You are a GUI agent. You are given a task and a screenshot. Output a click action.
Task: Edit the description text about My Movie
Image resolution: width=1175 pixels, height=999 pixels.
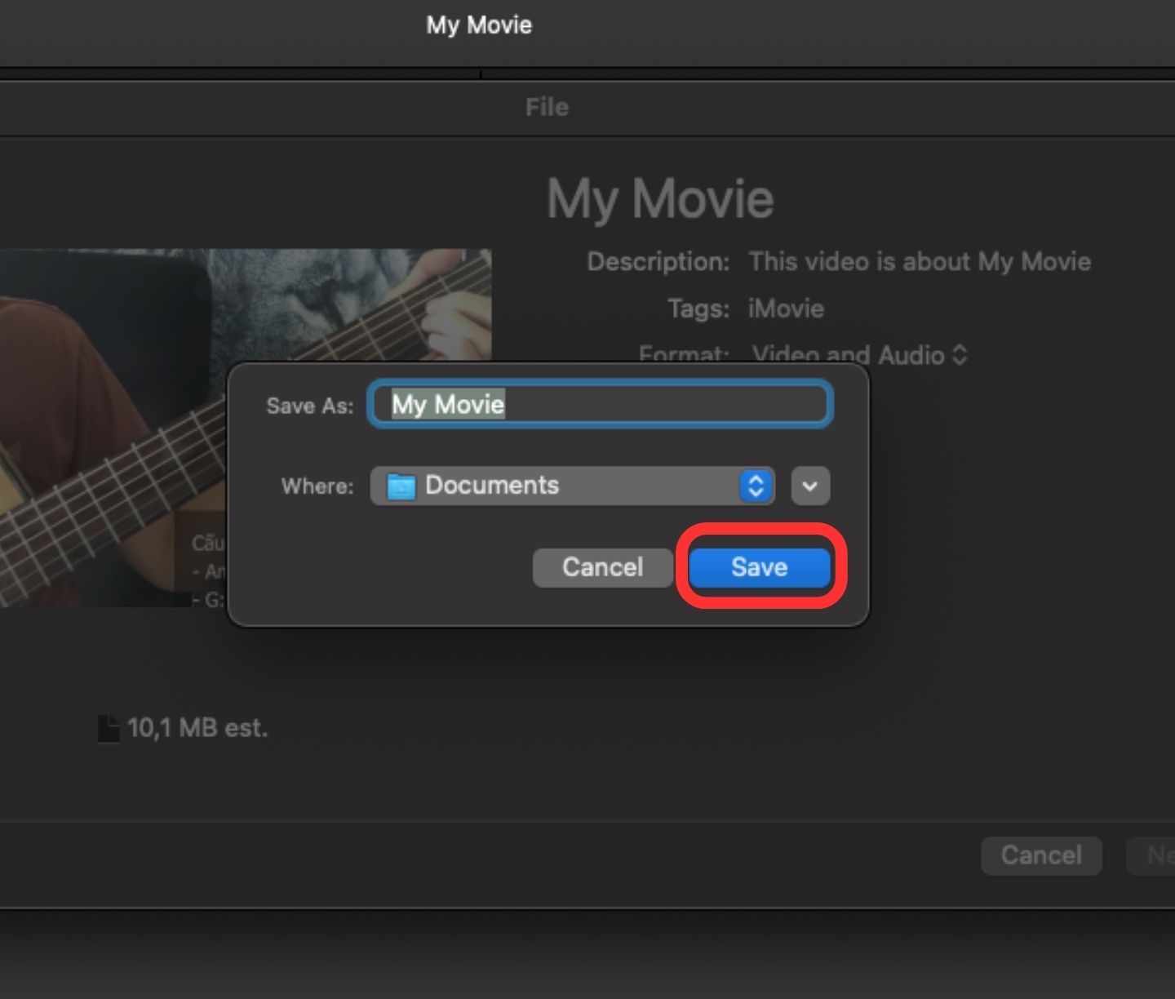(920, 261)
